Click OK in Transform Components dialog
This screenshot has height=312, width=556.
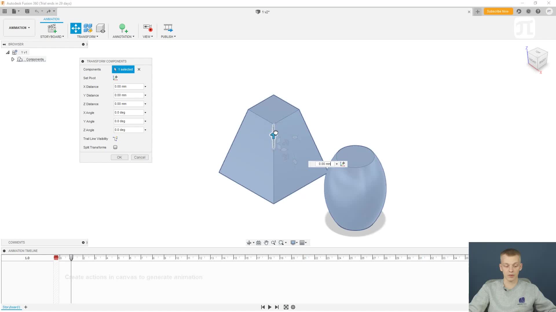tap(119, 157)
